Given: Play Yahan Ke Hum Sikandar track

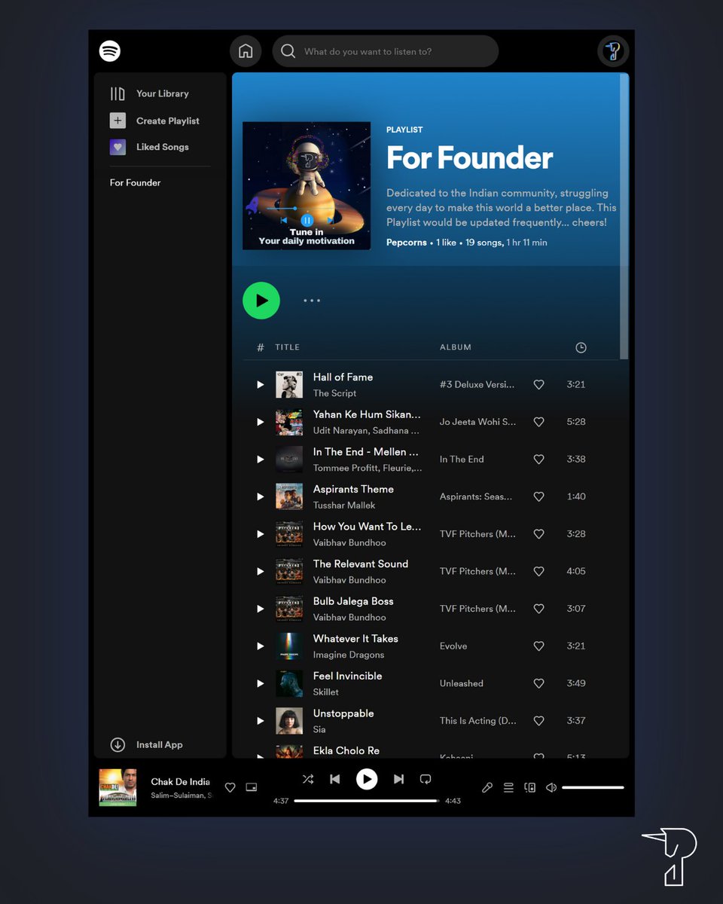Looking at the screenshot, I should tap(261, 422).
